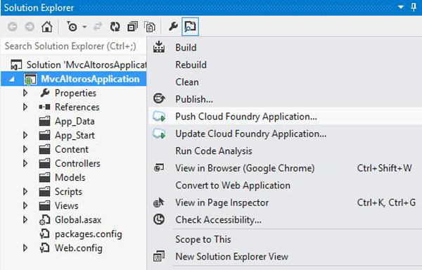Select the Controllers folder

pos(77,163)
